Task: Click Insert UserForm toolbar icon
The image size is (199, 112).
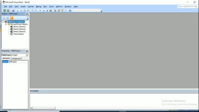Action: click(x=8, y=11)
